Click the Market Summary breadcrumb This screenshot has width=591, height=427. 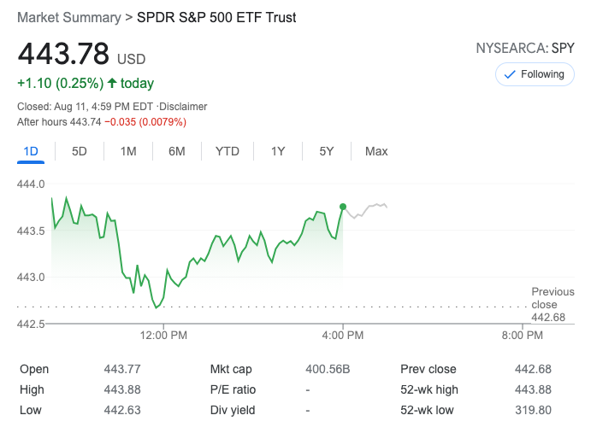pyautogui.click(x=68, y=17)
